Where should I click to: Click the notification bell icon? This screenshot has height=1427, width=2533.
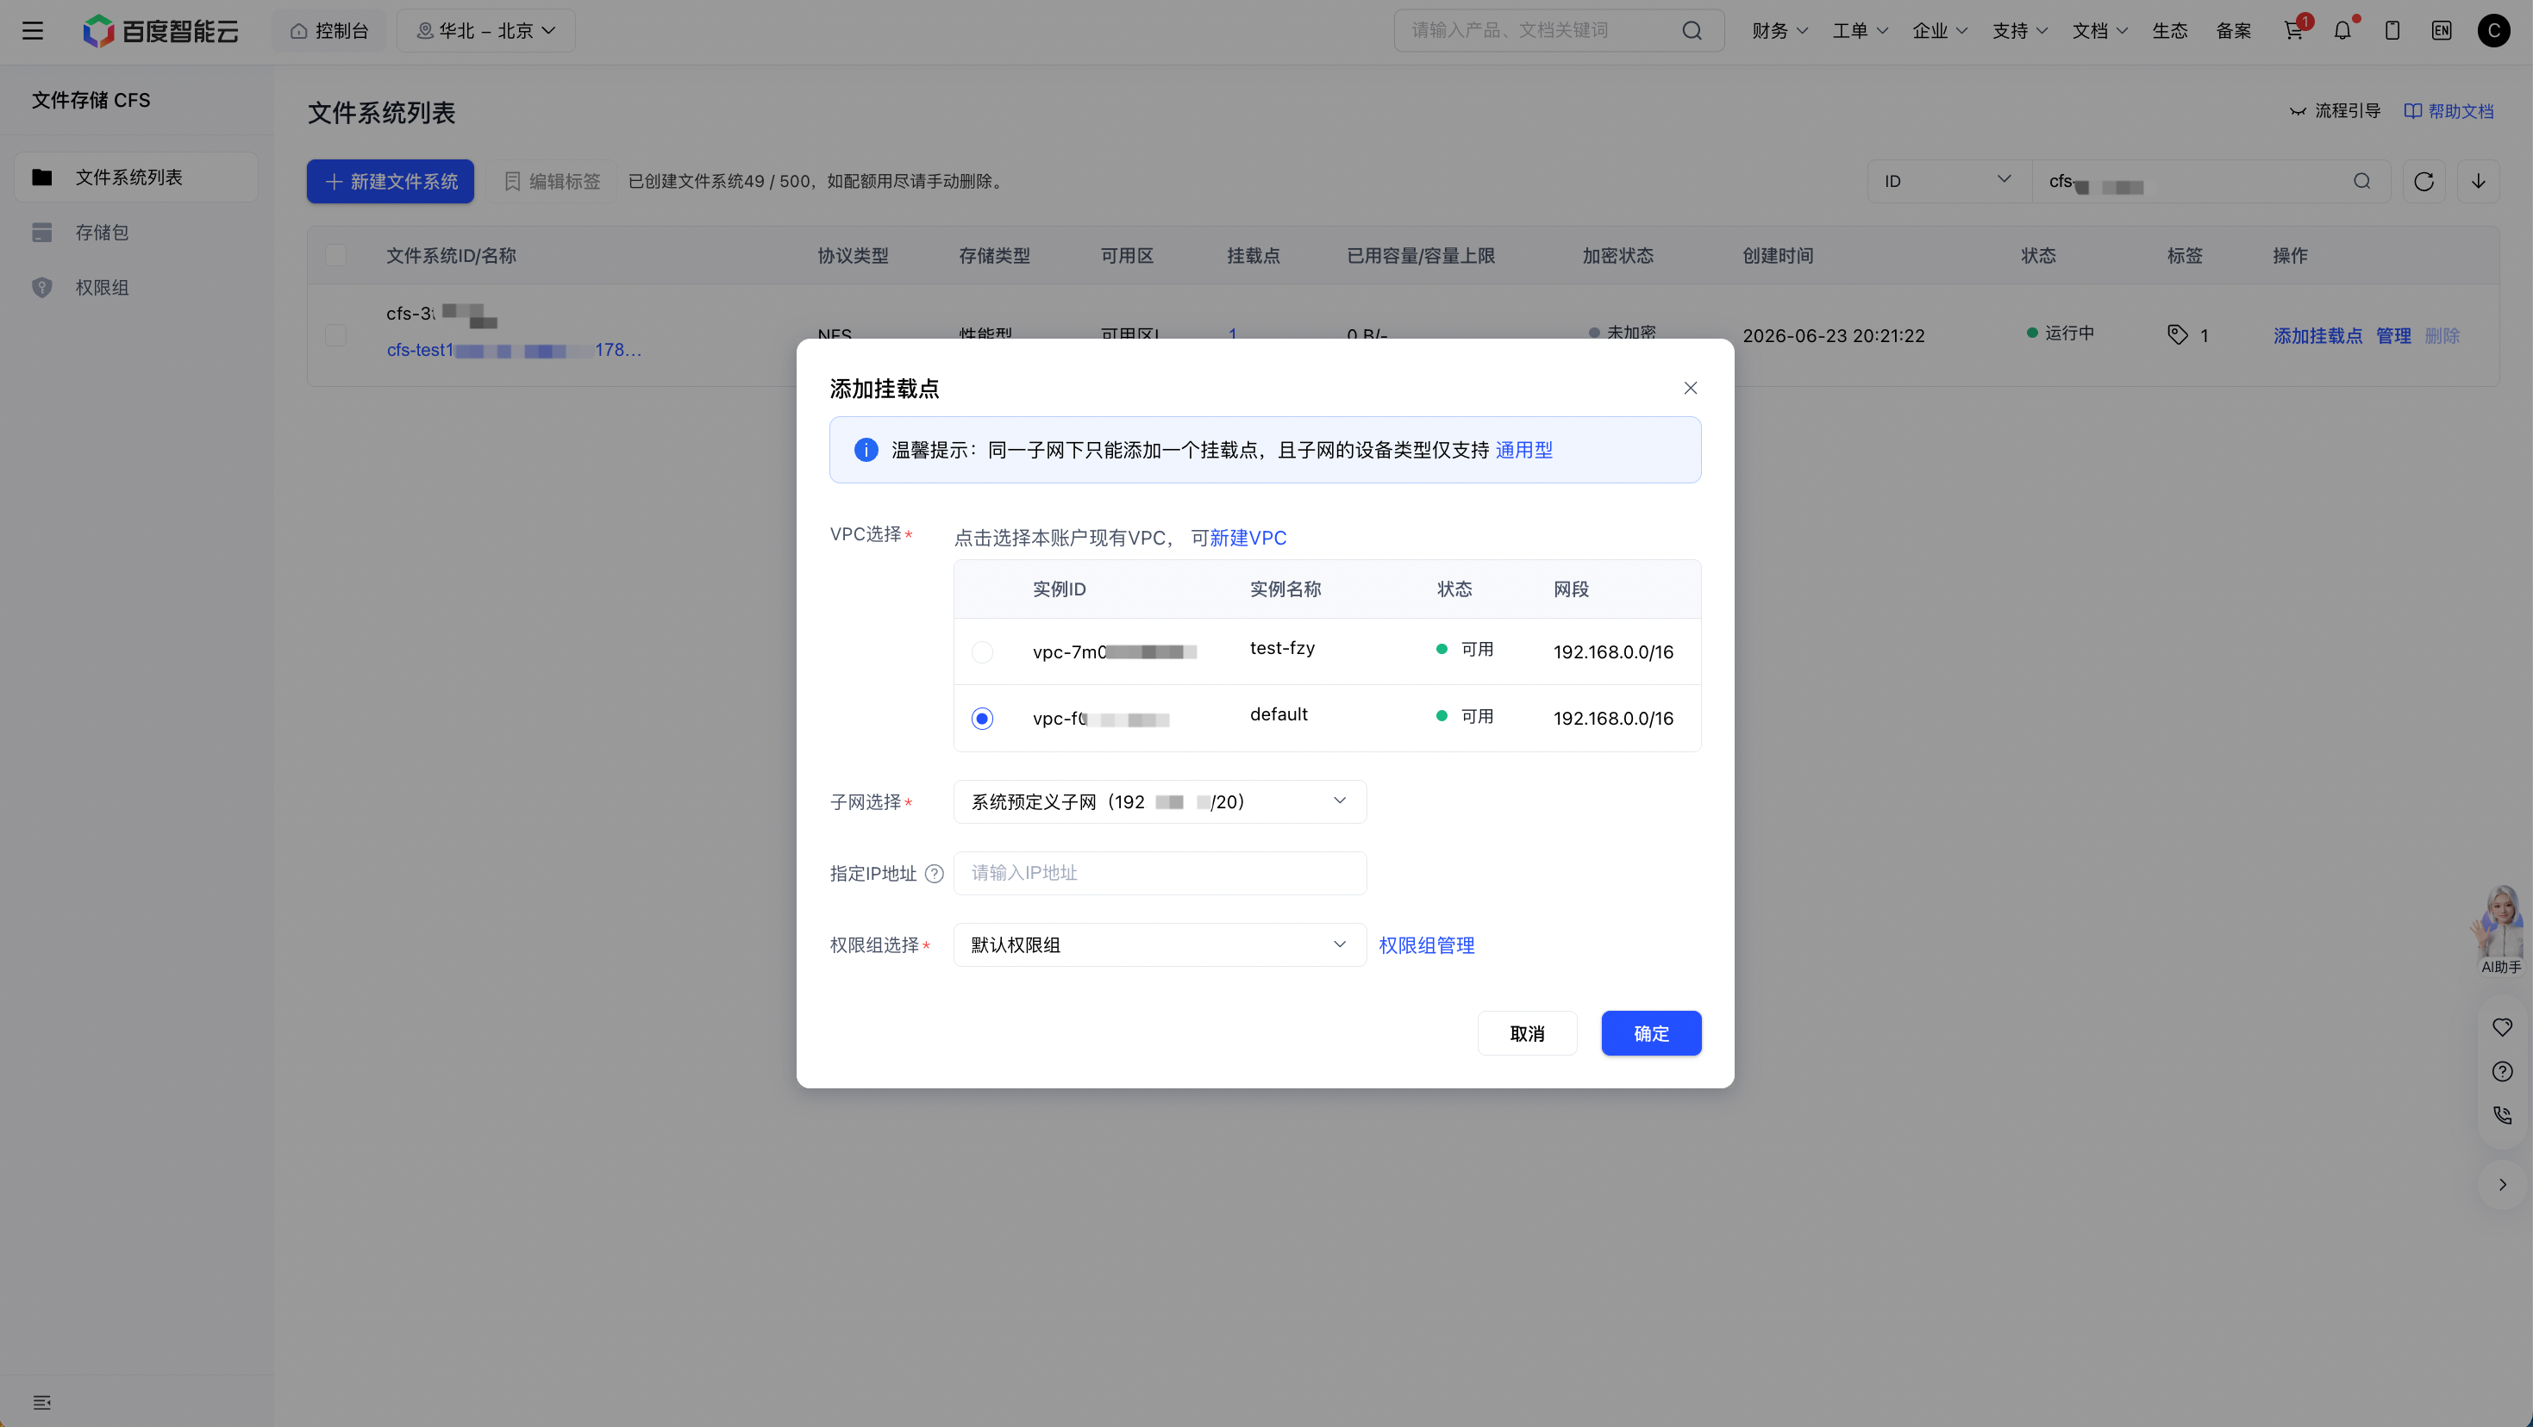click(2343, 30)
